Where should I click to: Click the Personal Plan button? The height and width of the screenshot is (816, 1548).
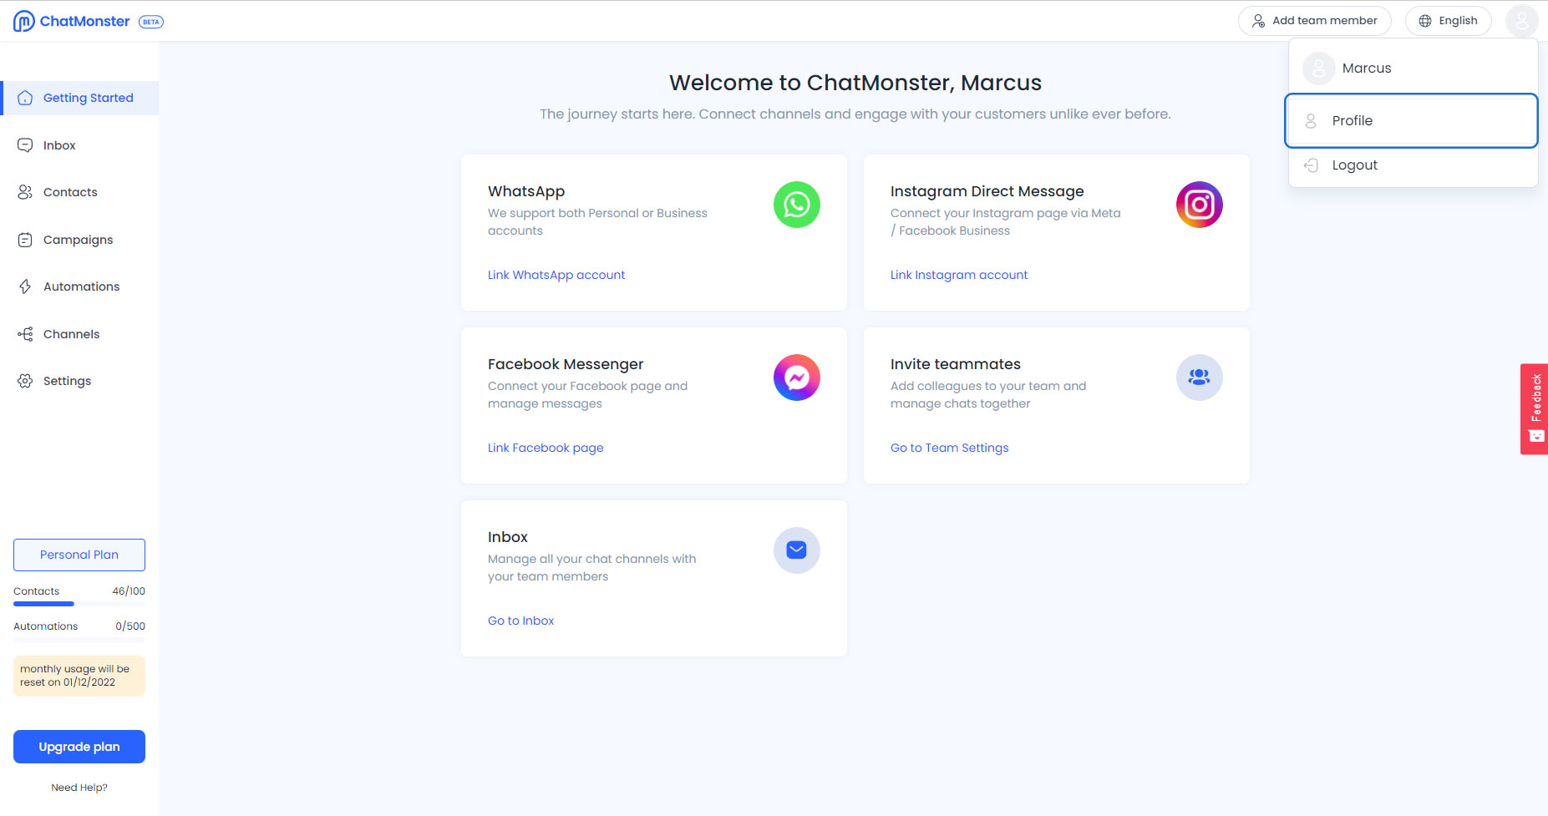[x=79, y=555]
